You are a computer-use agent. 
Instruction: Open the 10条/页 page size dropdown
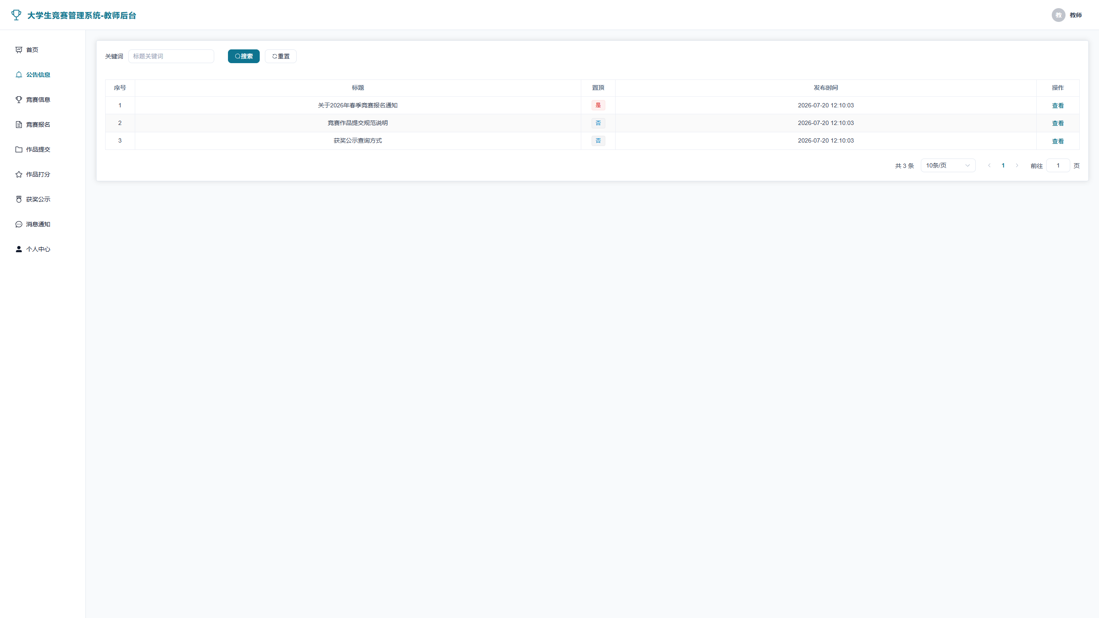tap(948, 165)
